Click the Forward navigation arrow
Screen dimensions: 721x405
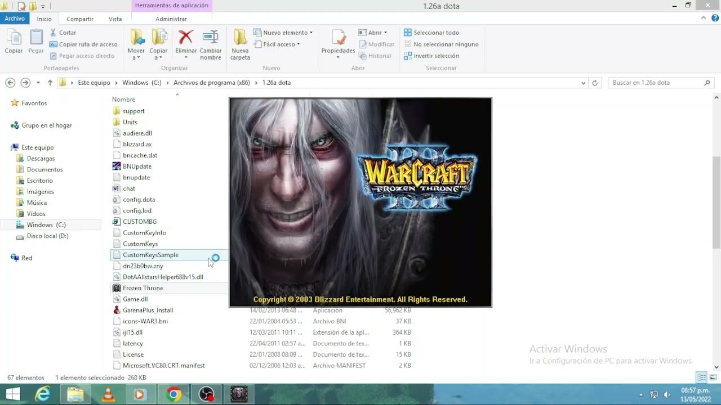(25, 83)
